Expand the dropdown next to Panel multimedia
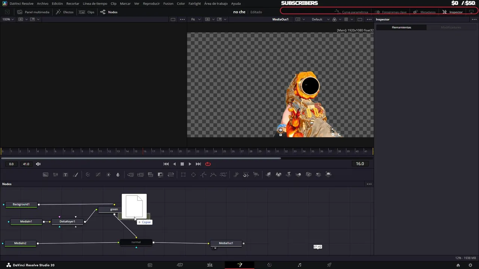This screenshot has height=269, width=479. (x=7, y=12)
